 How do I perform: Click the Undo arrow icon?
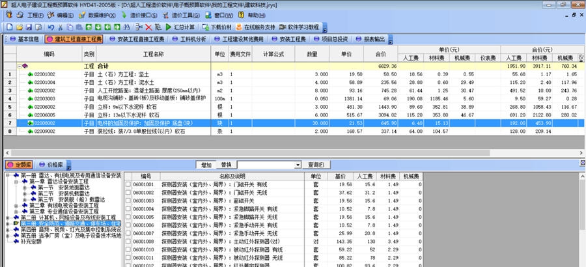click(x=51, y=27)
